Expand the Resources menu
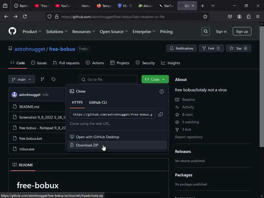Viewport: 264px width, 198px height. click(x=84, y=31)
